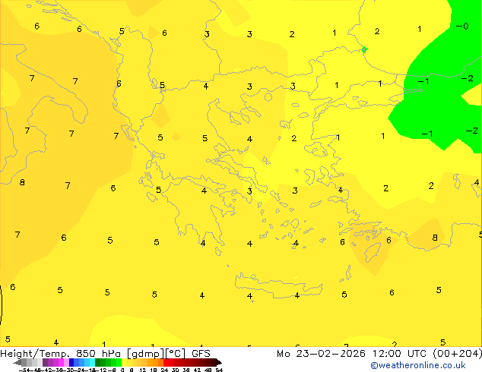
Task: Click the left gray arrow of the color scale
Action: coord(17,363)
